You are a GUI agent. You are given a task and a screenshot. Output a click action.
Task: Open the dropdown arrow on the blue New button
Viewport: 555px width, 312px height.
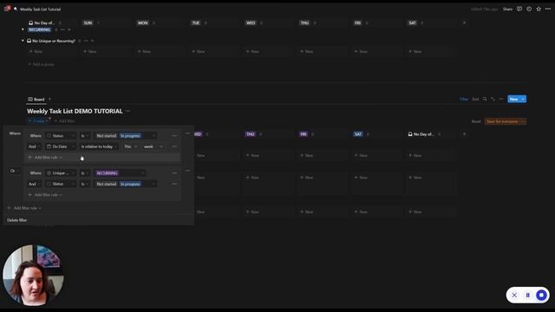pos(523,99)
